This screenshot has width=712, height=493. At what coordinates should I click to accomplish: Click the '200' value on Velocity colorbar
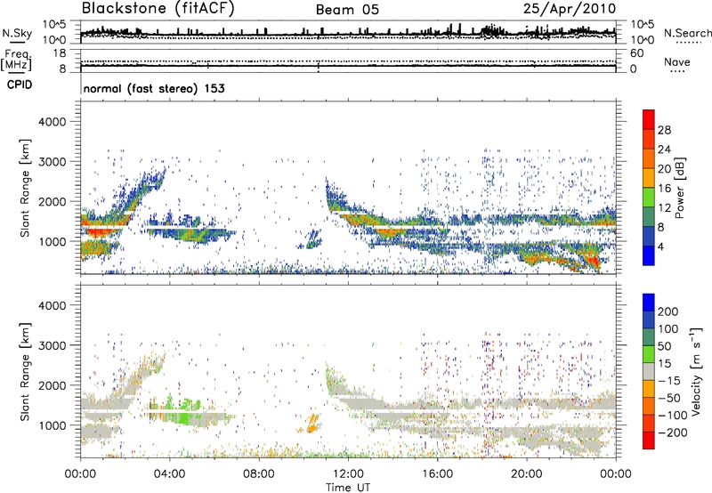pyautogui.click(x=668, y=311)
